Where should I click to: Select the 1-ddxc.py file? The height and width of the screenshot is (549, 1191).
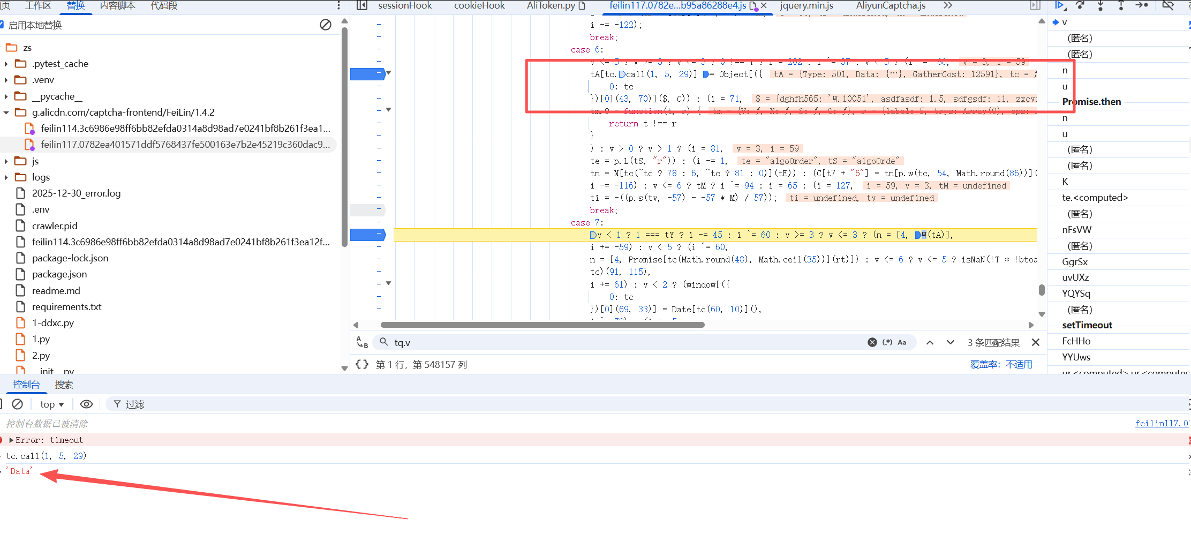pyautogui.click(x=53, y=323)
